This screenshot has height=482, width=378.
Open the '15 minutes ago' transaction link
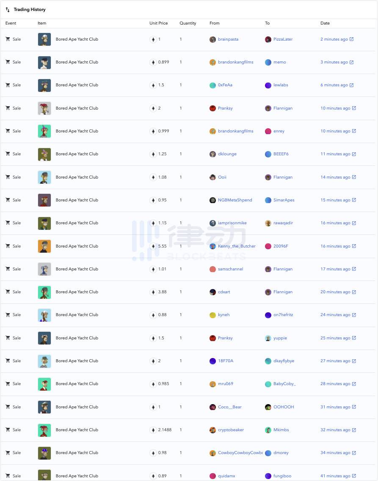pyautogui.click(x=335, y=200)
